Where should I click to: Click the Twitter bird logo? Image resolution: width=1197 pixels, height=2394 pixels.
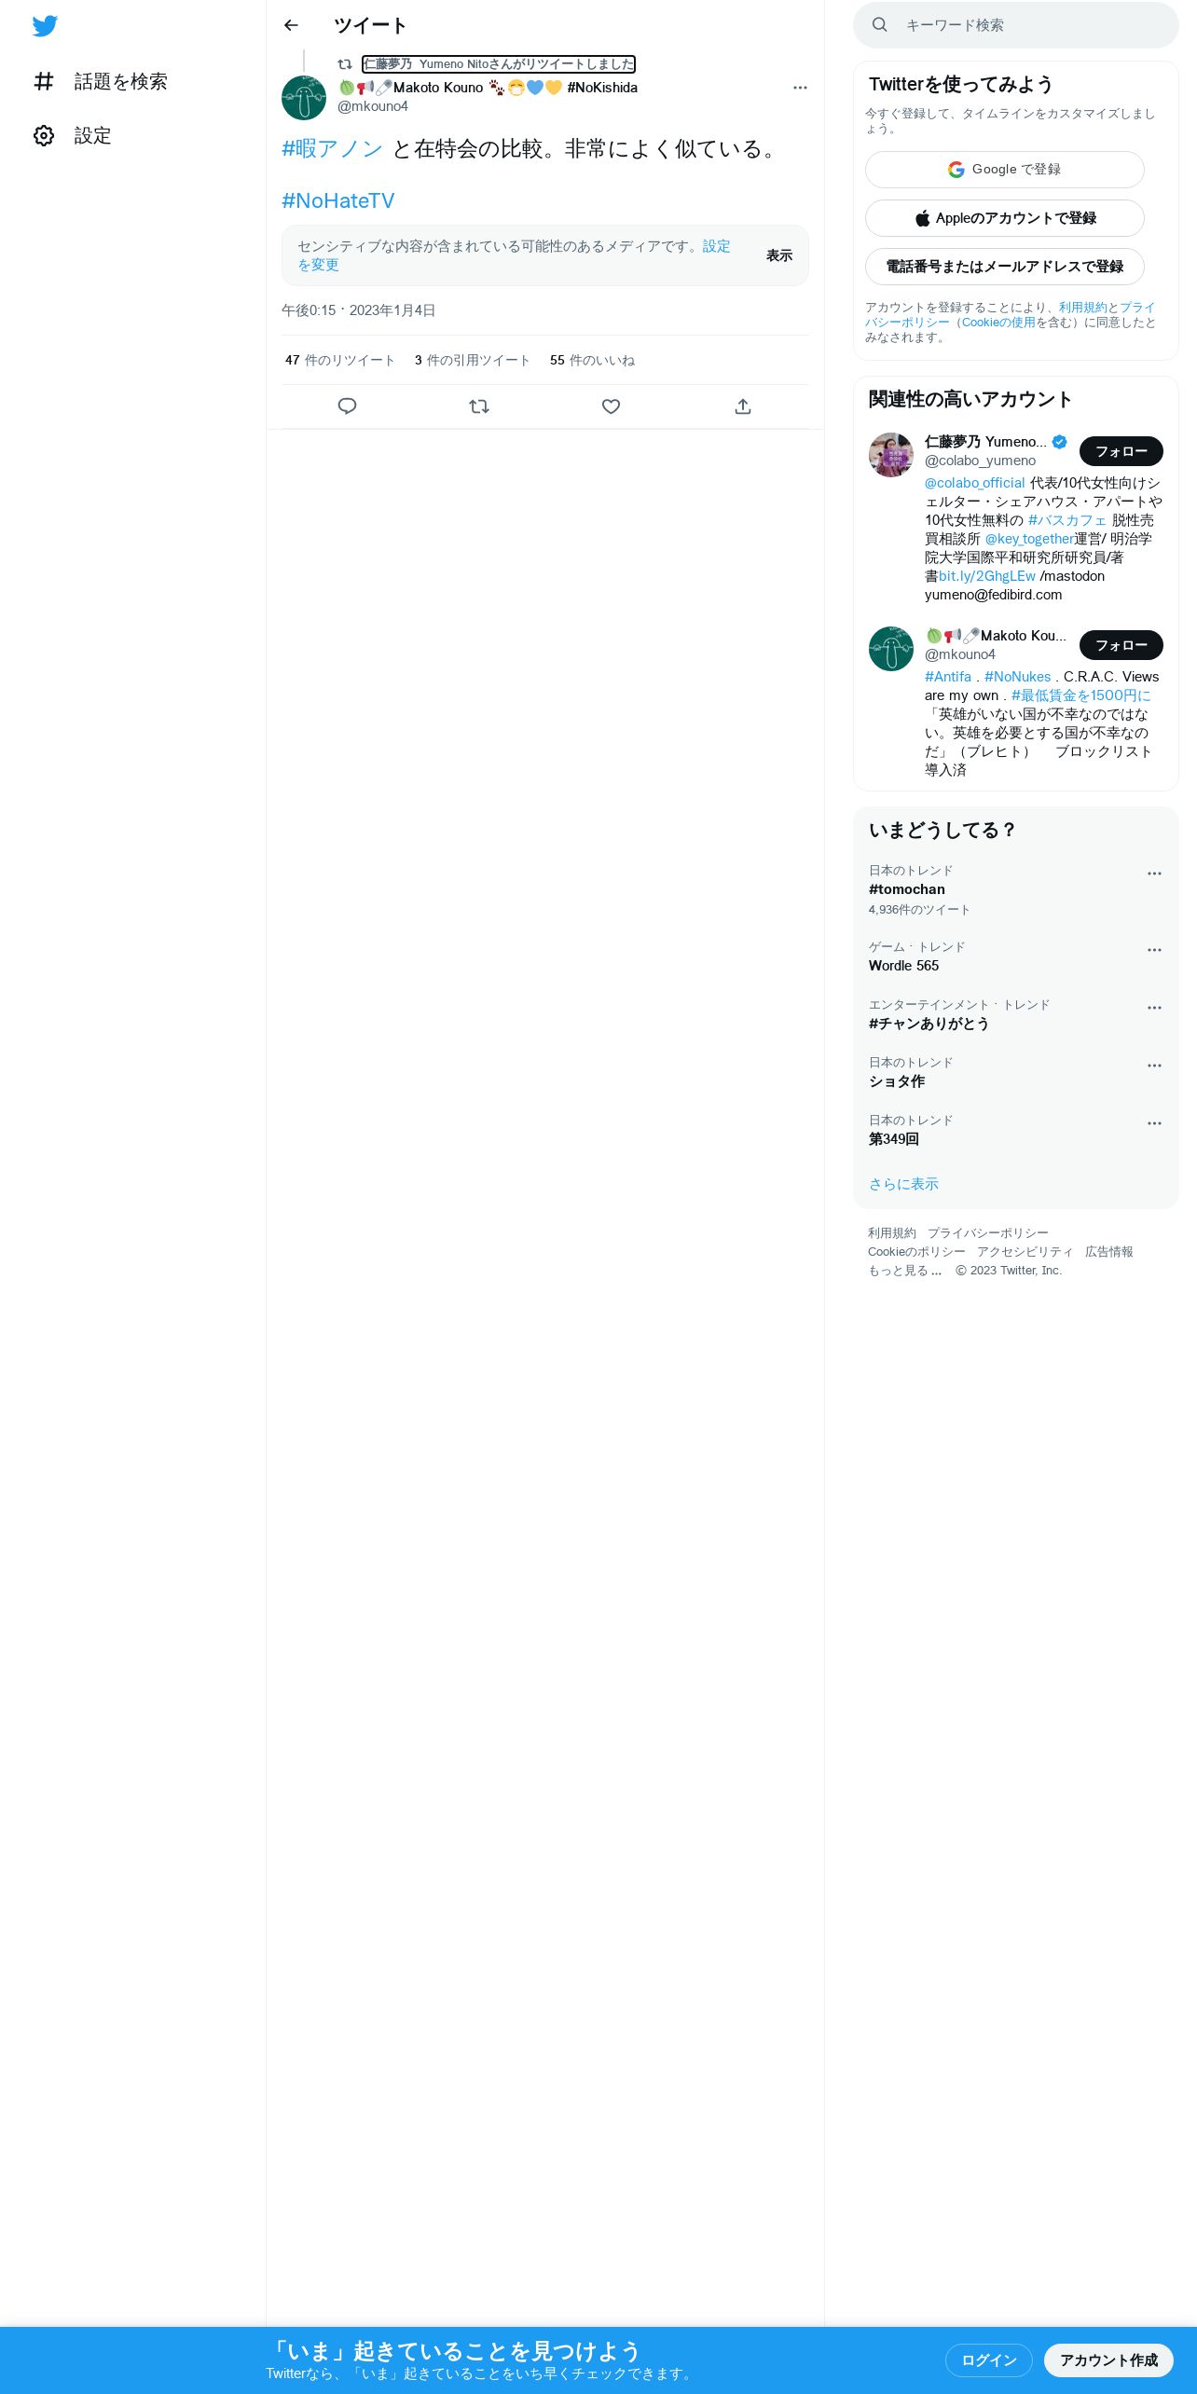(45, 26)
